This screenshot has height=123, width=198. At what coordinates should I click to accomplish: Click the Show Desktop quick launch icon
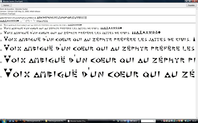pyautogui.click(x=10, y=121)
